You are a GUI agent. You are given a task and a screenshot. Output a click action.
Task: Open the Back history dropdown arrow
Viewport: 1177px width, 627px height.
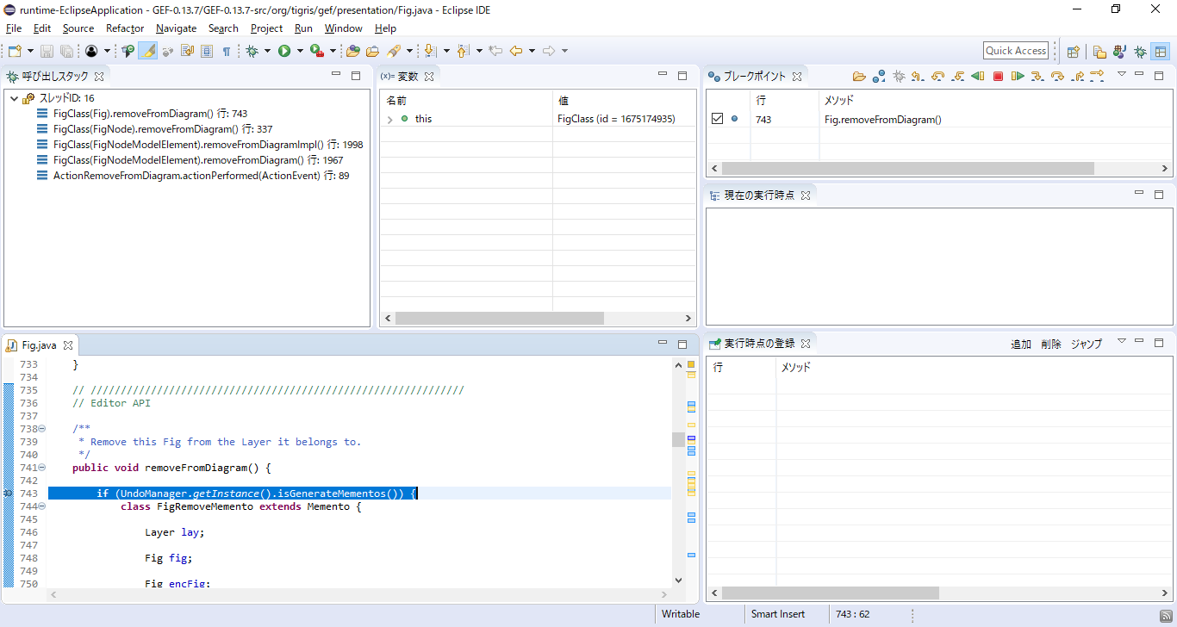[x=532, y=51]
